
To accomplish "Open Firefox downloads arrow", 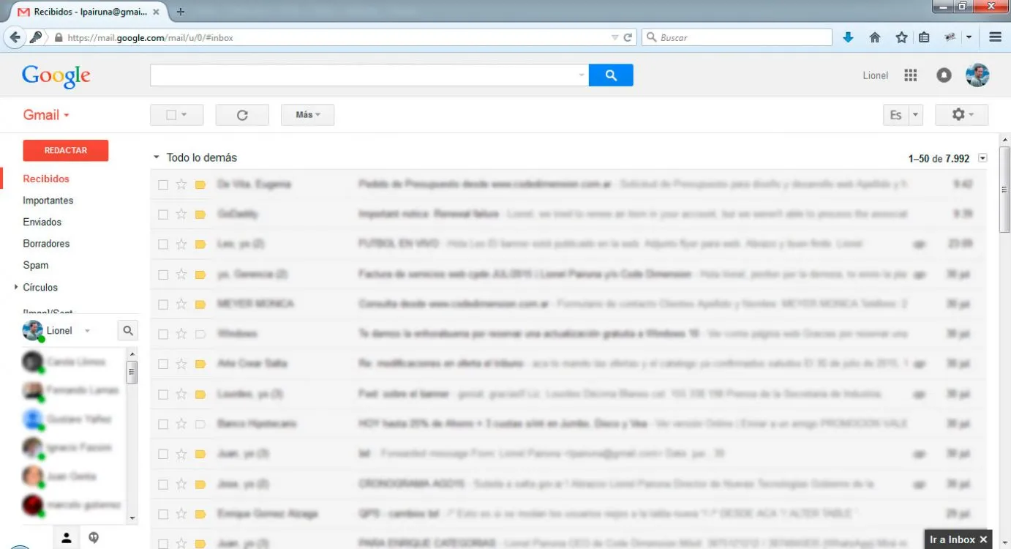I will coord(849,37).
